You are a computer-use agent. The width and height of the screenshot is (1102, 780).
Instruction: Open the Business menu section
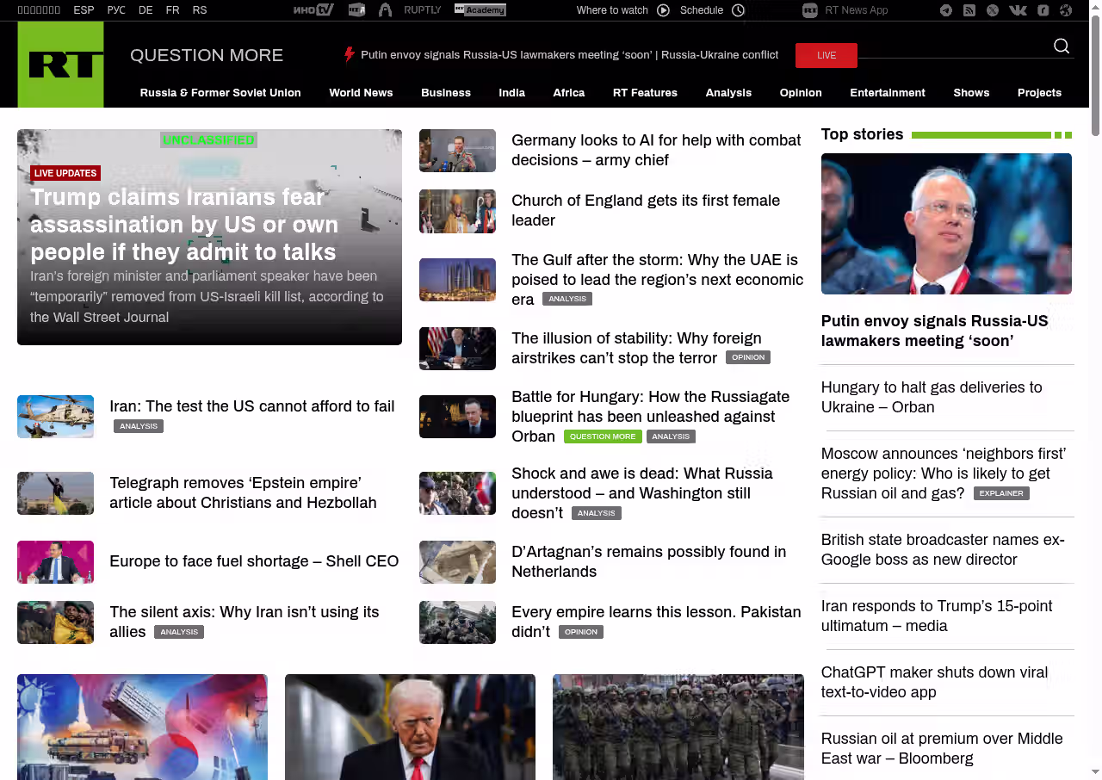(x=445, y=93)
